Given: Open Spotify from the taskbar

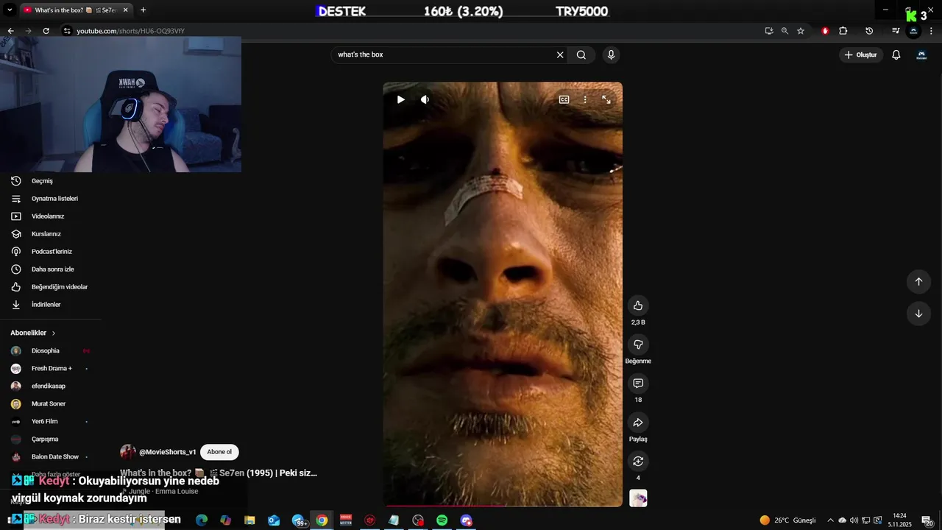Looking at the screenshot, I should coord(442,520).
